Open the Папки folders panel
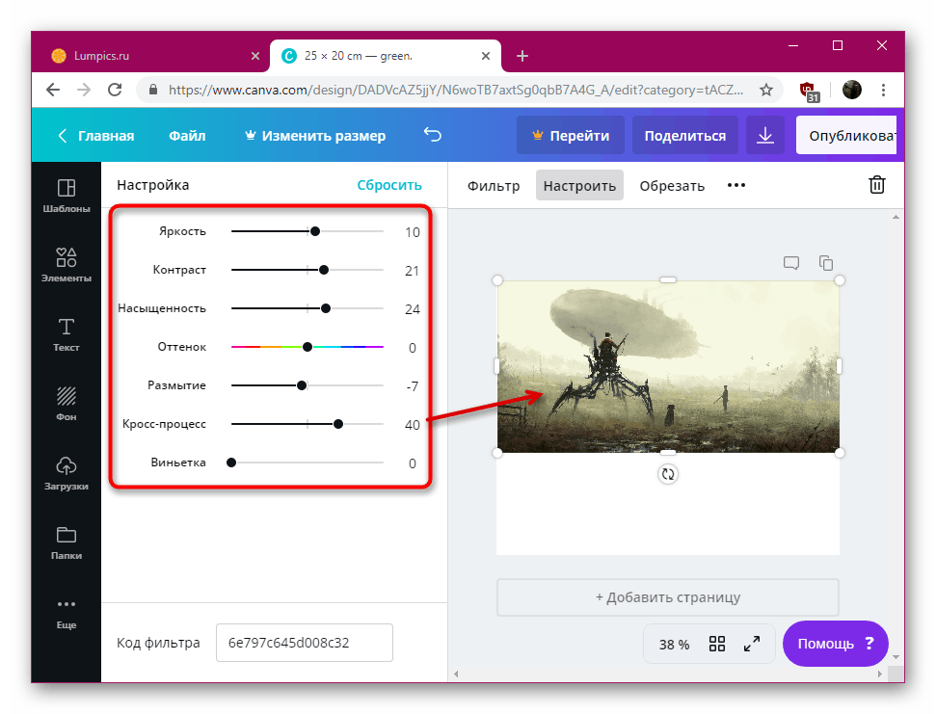 pyautogui.click(x=67, y=542)
